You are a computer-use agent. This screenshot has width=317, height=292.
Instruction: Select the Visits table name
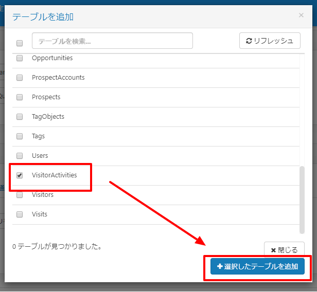(40, 214)
